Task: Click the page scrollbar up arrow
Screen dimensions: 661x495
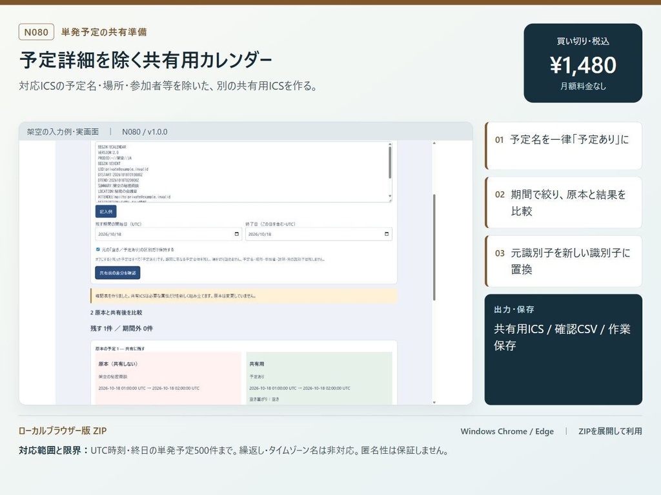Action: (434, 143)
